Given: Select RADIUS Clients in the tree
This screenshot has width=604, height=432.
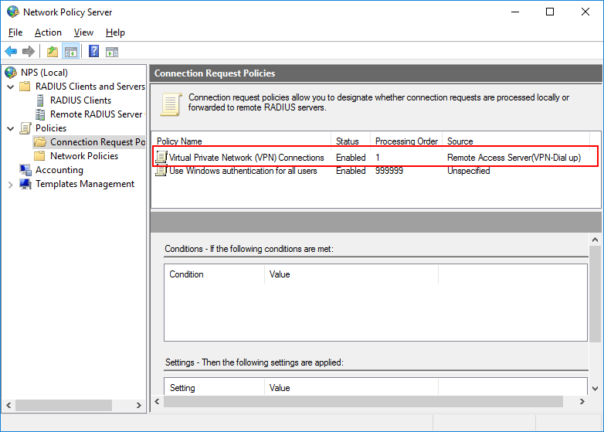Looking at the screenshot, I should (x=80, y=100).
